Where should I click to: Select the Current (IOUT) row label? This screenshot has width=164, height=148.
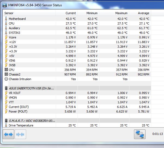pos(19,107)
